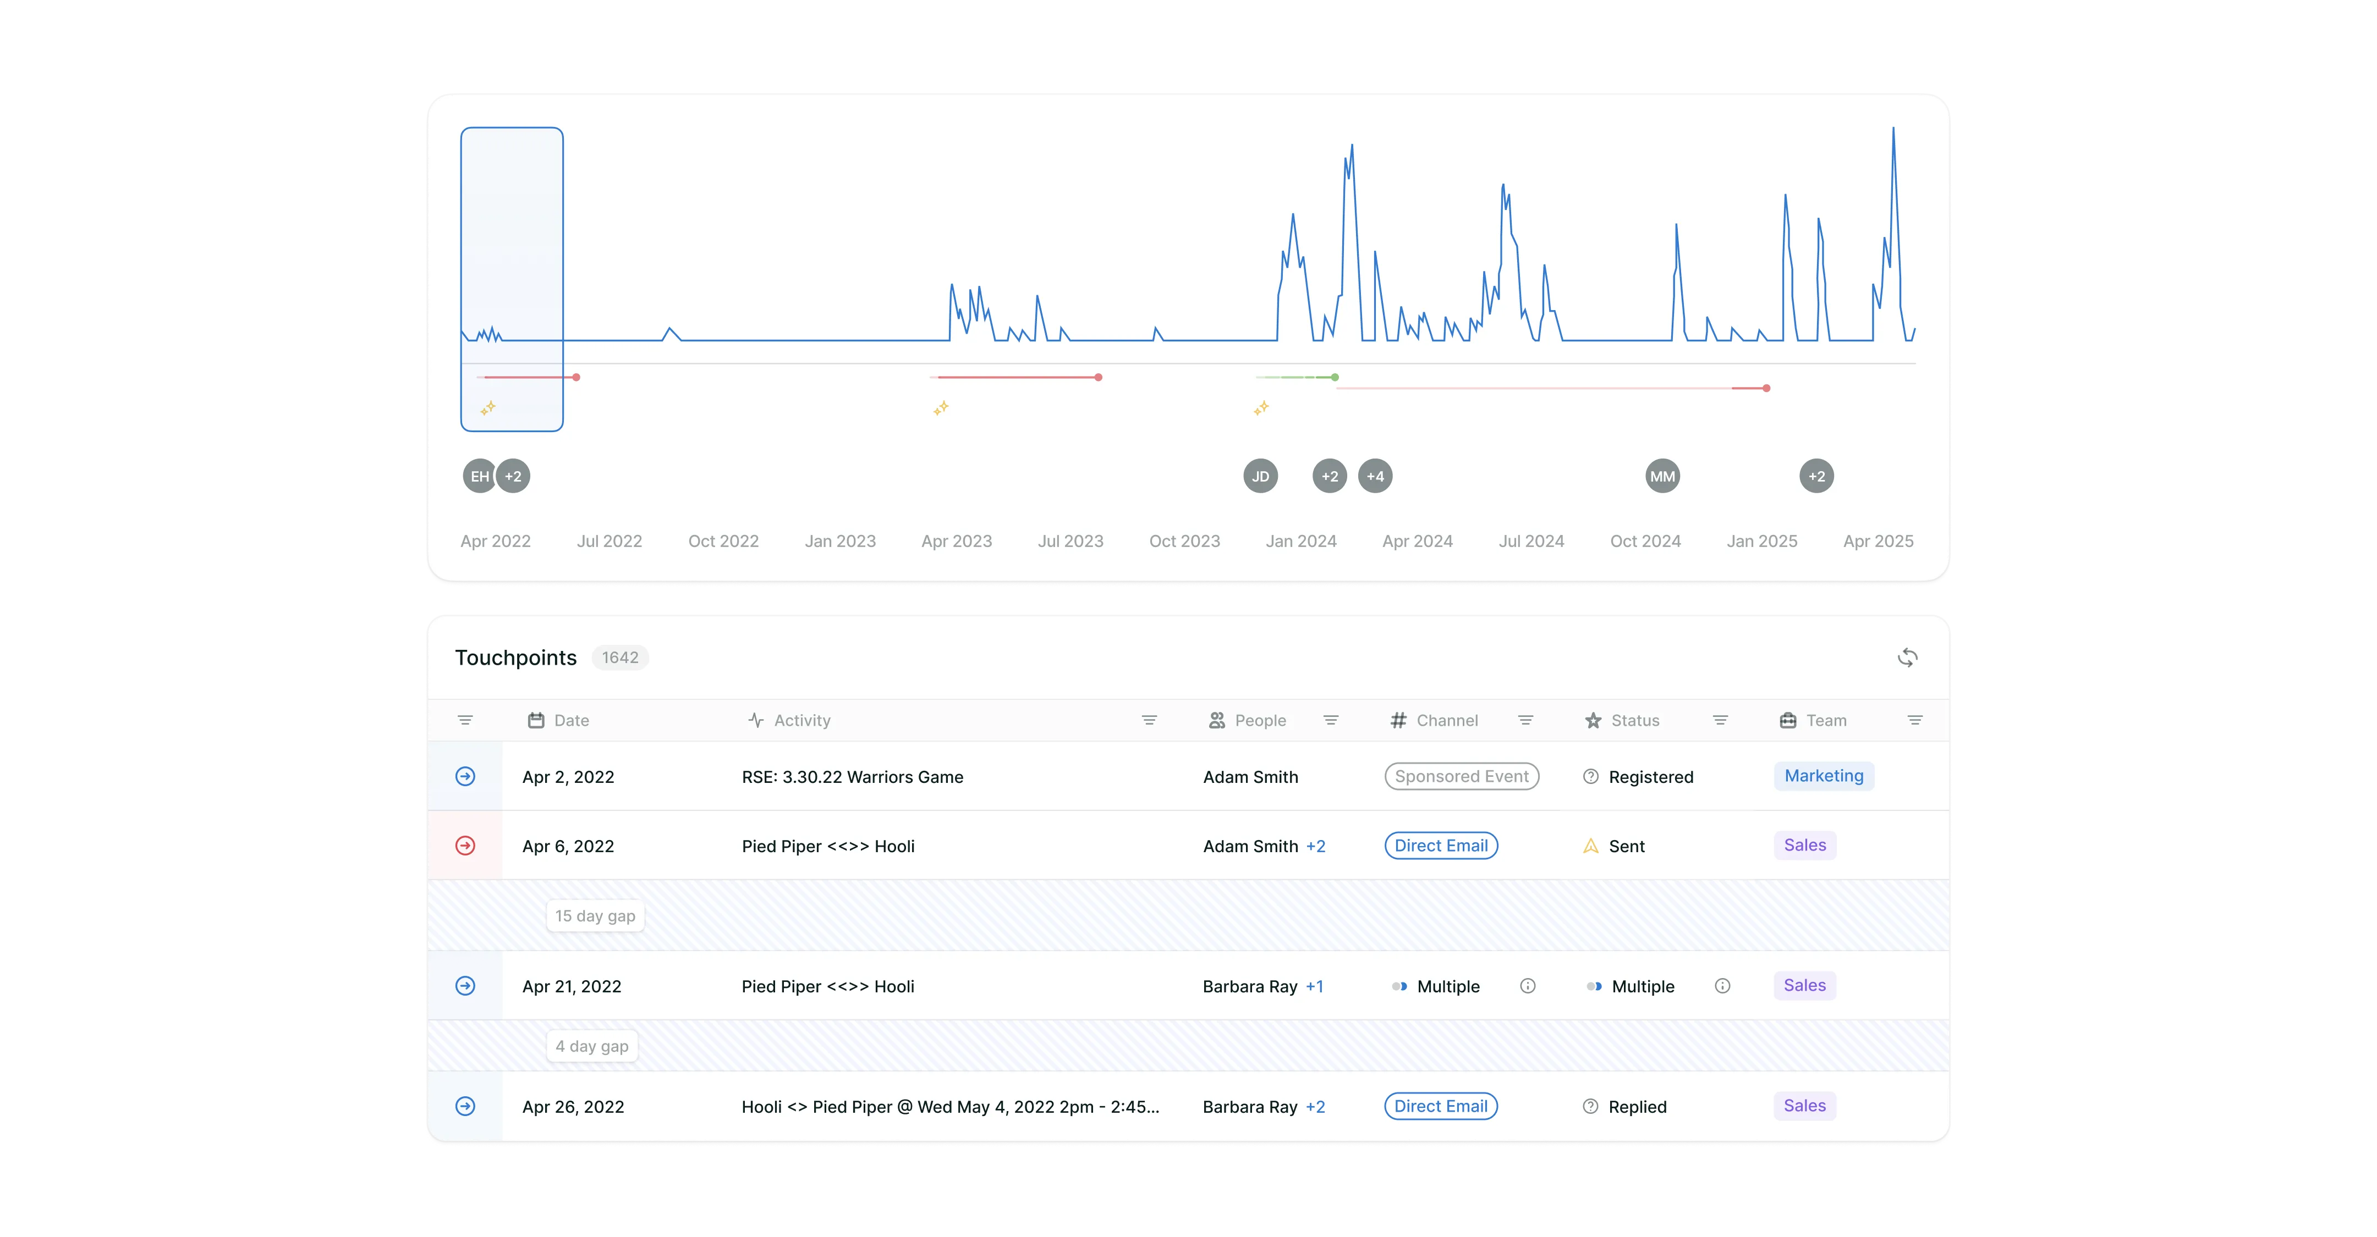The height and width of the screenshot is (1237, 2377).
Task: Click the sparkle icon near Jan 2024
Action: click(1260, 408)
